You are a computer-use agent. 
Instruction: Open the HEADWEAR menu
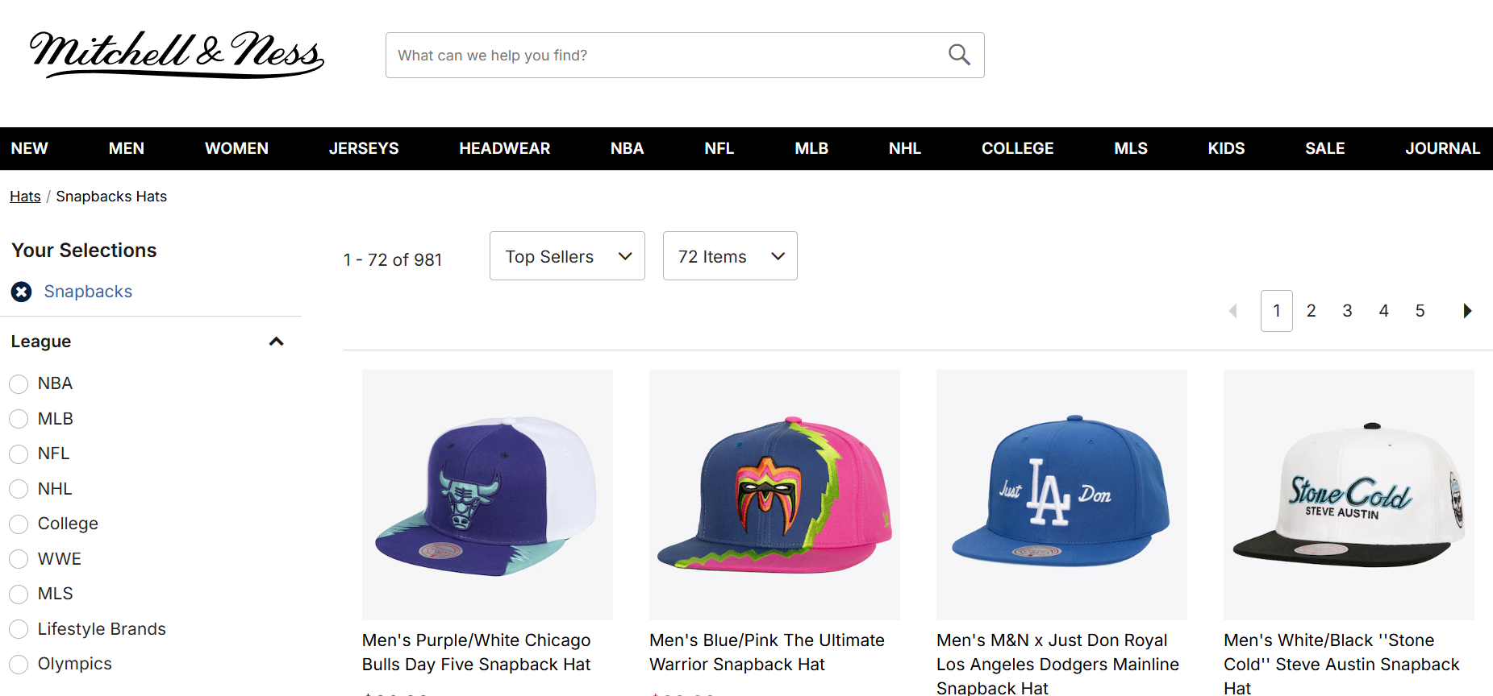505,148
